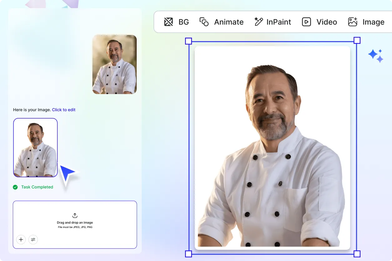
Task: Click the top-right selection handle
Action: pyautogui.click(x=357, y=40)
